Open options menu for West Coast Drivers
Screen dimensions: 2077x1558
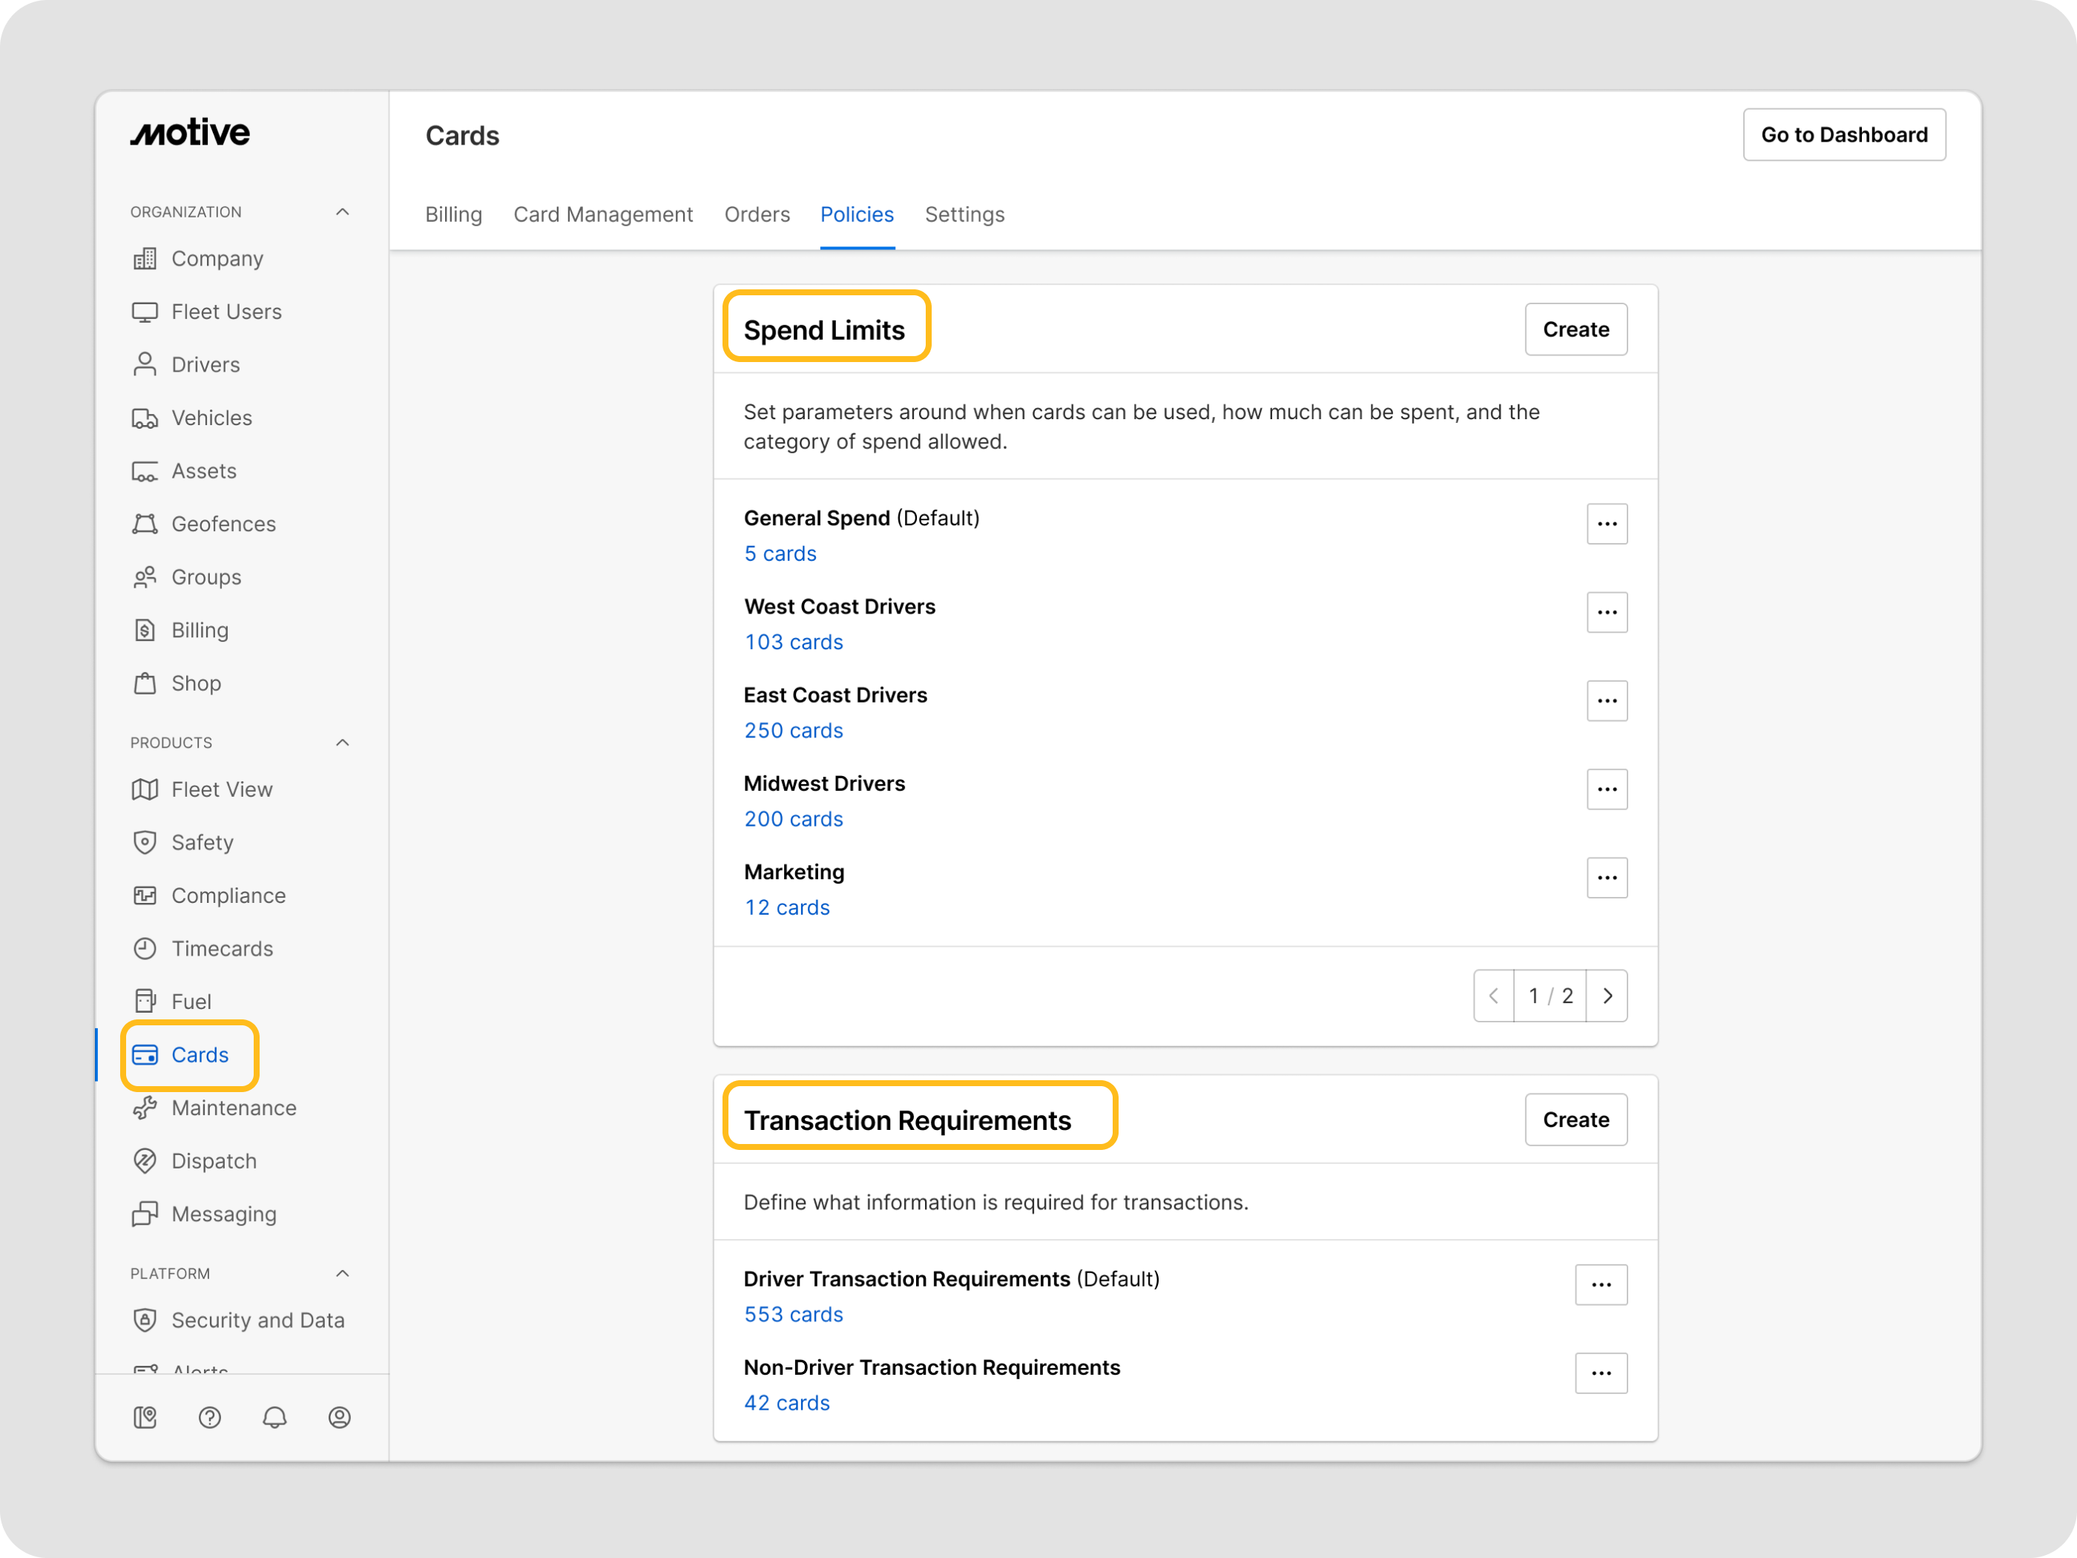click(x=1607, y=612)
